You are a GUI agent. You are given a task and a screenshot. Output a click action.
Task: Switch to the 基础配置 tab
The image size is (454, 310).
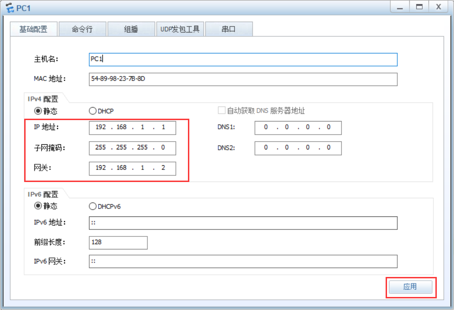tap(33, 29)
